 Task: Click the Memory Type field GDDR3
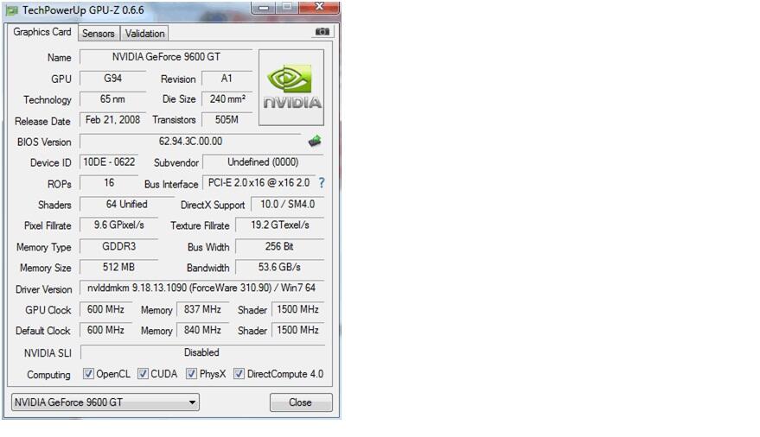118,246
